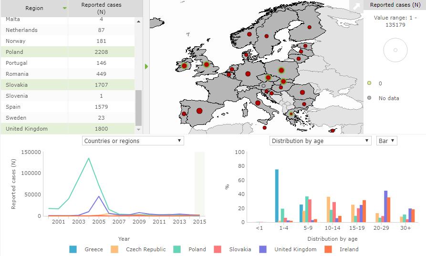Click the highlighted dot on Poland
Viewport: 426px width, 256px height.
click(x=281, y=71)
